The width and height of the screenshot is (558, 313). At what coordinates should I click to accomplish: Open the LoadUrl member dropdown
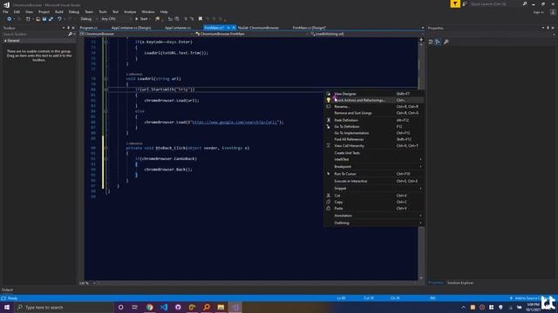click(x=366, y=34)
